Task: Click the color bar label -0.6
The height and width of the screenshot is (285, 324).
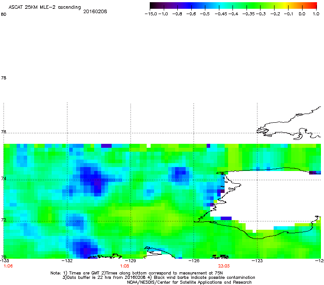Action: click(x=191, y=14)
